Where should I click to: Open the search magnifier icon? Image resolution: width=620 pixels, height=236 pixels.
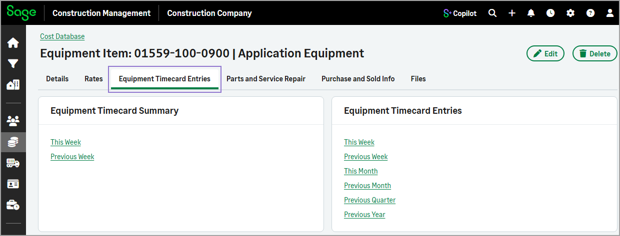[x=492, y=13]
